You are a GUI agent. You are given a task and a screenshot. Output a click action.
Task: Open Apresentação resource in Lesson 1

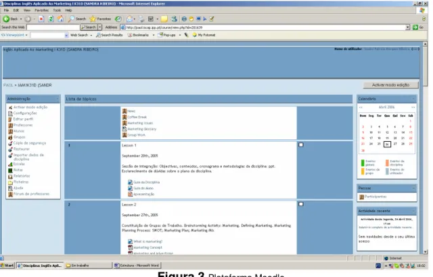coord(143,195)
